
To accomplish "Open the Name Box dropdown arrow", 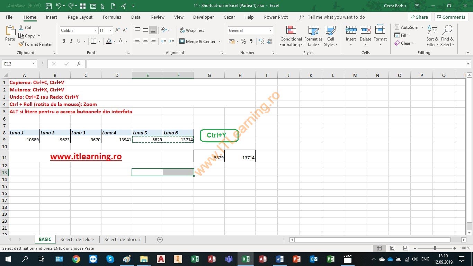I will coord(34,64).
